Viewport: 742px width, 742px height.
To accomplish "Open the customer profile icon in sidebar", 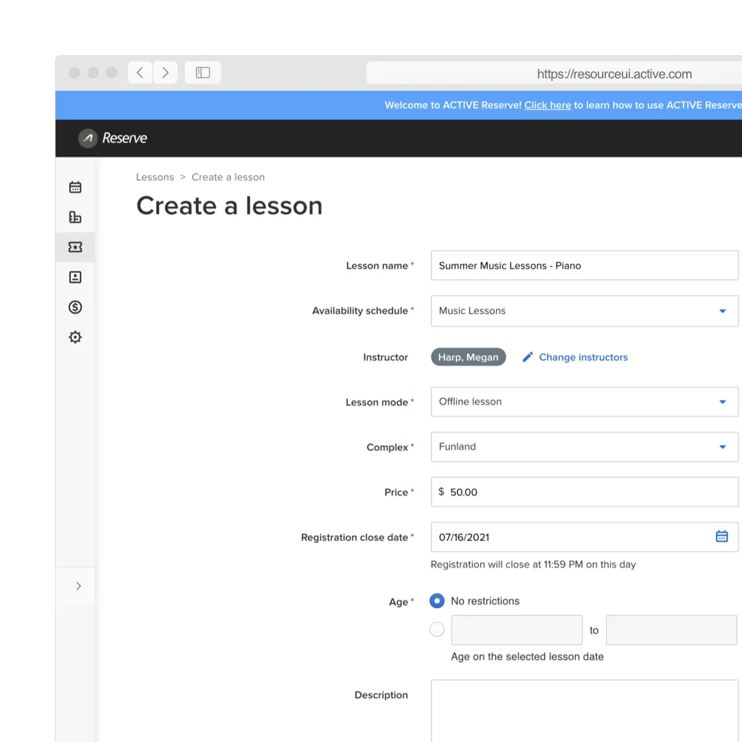I will point(76,278).
